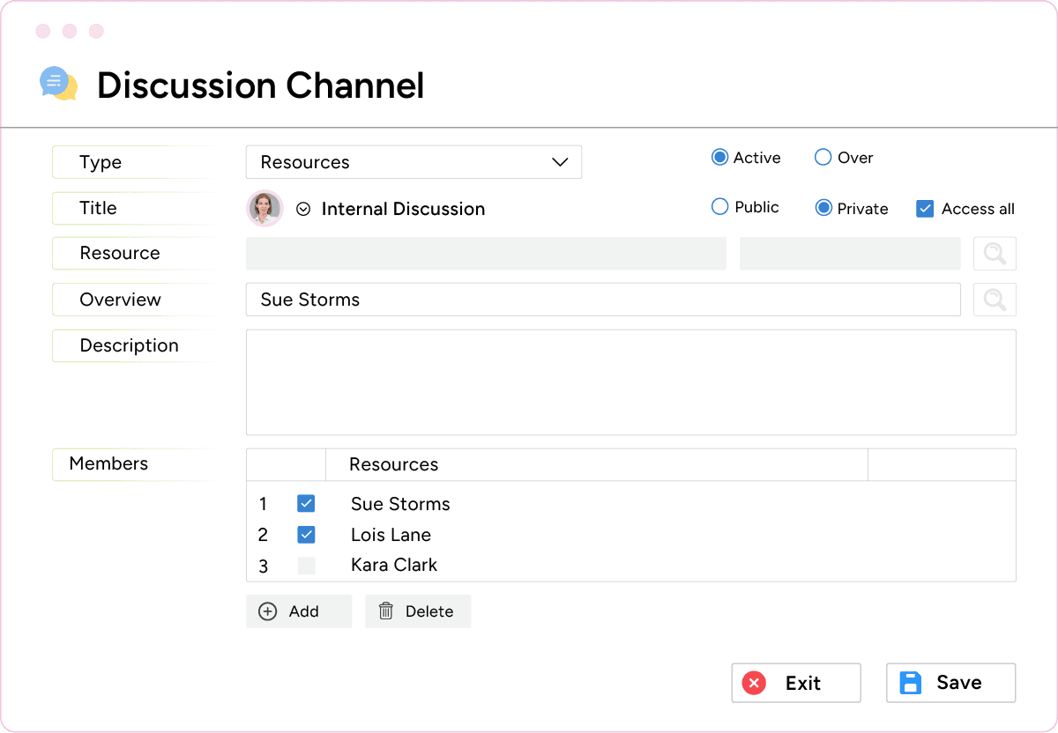
Task: Click the user avatar photo in Title row
Action: (264, 209)
